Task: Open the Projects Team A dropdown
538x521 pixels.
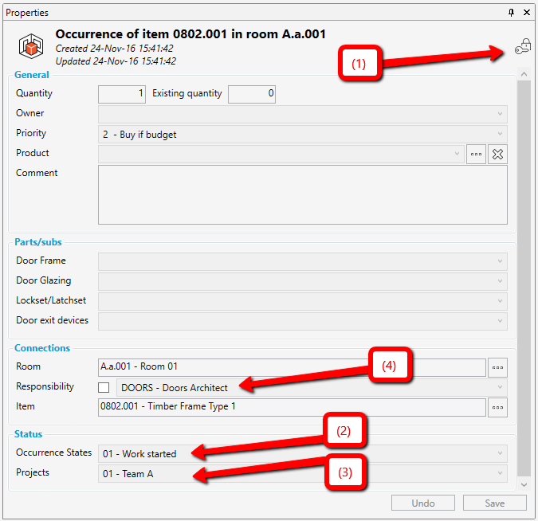Action: [303, 473]
